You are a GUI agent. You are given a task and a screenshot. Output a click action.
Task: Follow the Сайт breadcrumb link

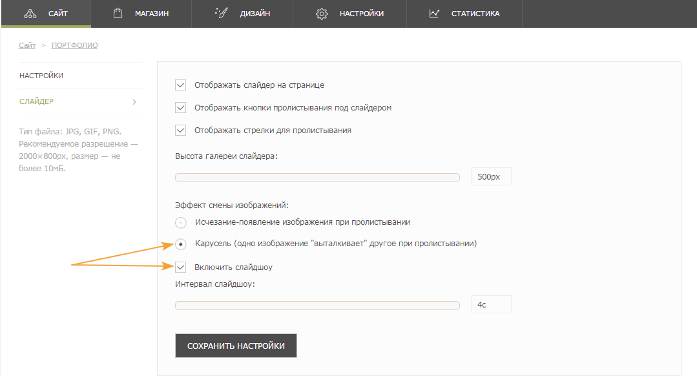point(27,45)
